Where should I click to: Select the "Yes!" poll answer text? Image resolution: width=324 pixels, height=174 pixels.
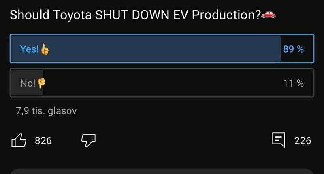(29, 49)
